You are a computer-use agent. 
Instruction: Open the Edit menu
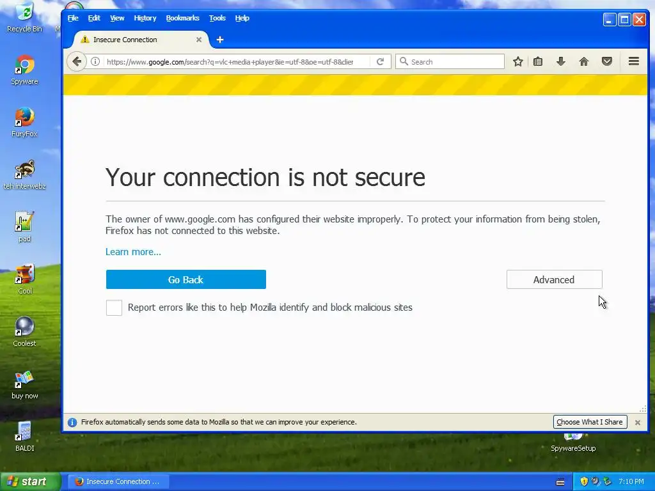(x=94, y=18)
